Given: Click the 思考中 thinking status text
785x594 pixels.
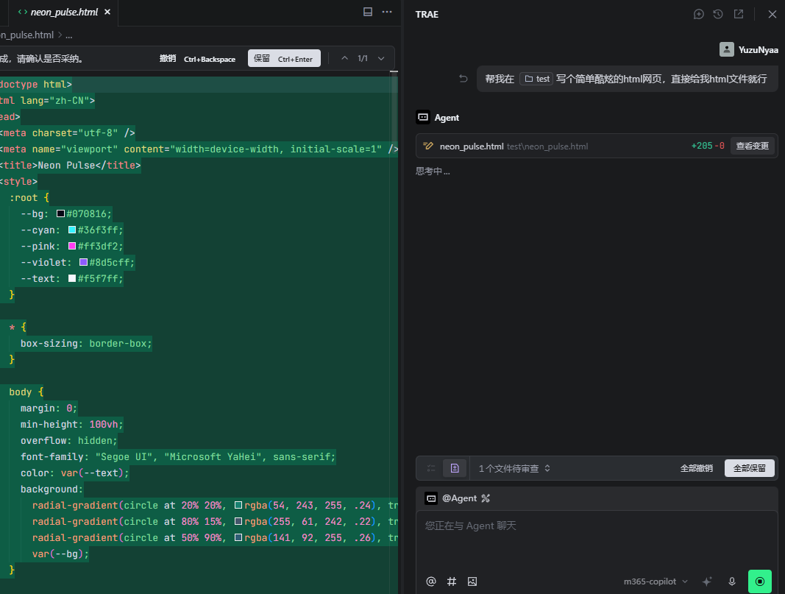Looking at the screenshot, I should [433, 172].
